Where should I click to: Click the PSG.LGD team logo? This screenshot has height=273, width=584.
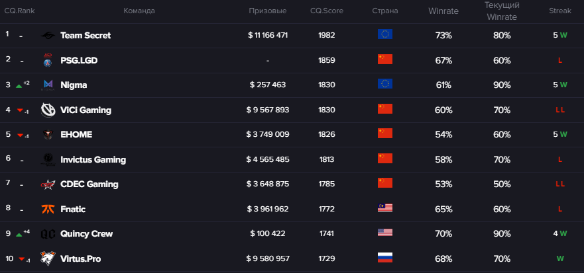click(48, 60)
